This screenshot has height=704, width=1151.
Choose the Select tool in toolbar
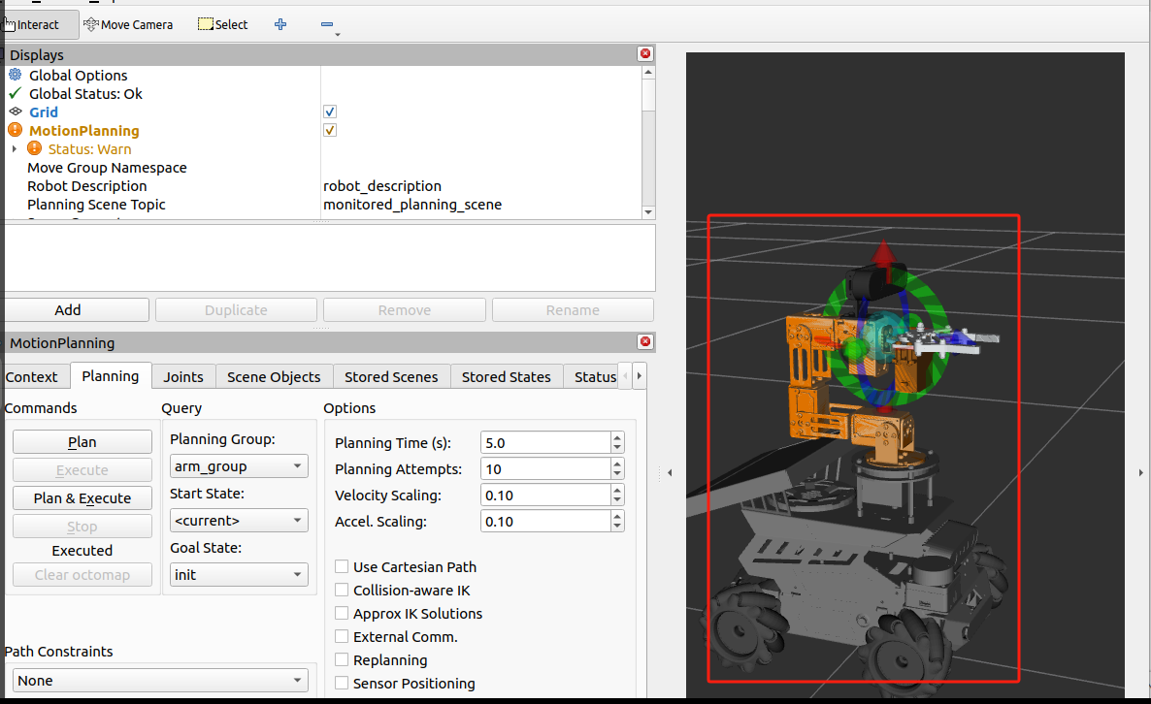tap(223, 24)
